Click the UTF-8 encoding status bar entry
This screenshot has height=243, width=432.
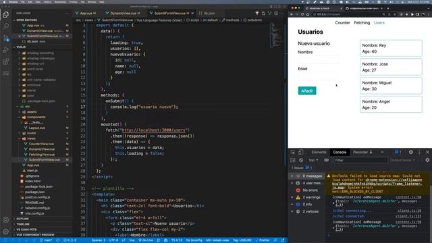coord(113,240)
